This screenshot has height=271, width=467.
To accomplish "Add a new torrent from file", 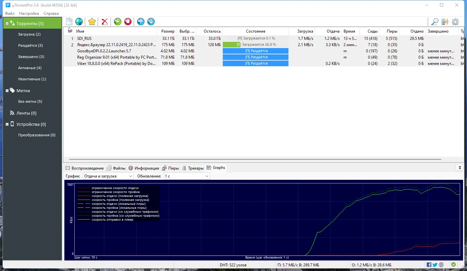I will tap(69, 21).
